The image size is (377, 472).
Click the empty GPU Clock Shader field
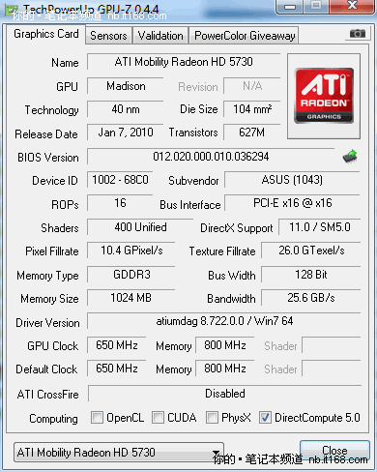[x=332, y=345]
